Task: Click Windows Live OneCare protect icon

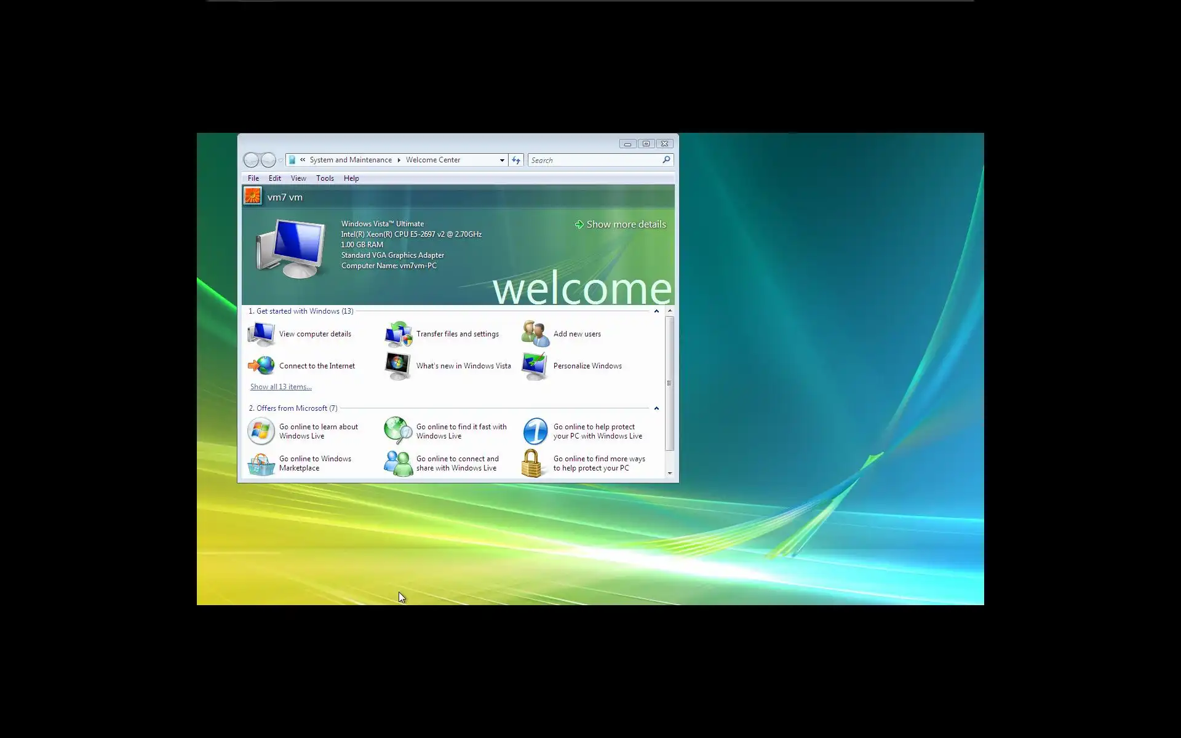Action: tap(535, 431)
